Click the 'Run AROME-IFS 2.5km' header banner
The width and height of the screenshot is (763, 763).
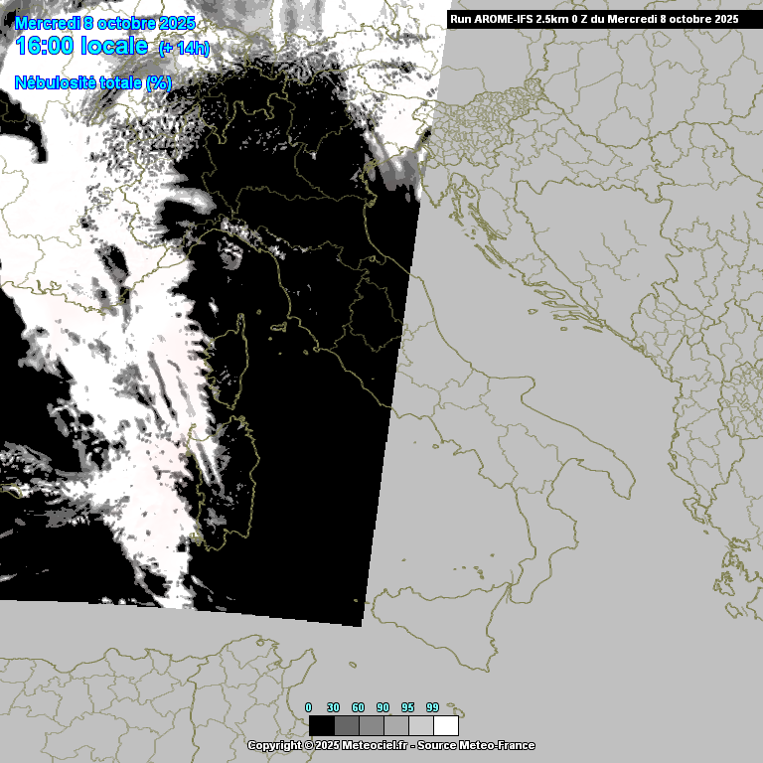click(x=594, y=19)
